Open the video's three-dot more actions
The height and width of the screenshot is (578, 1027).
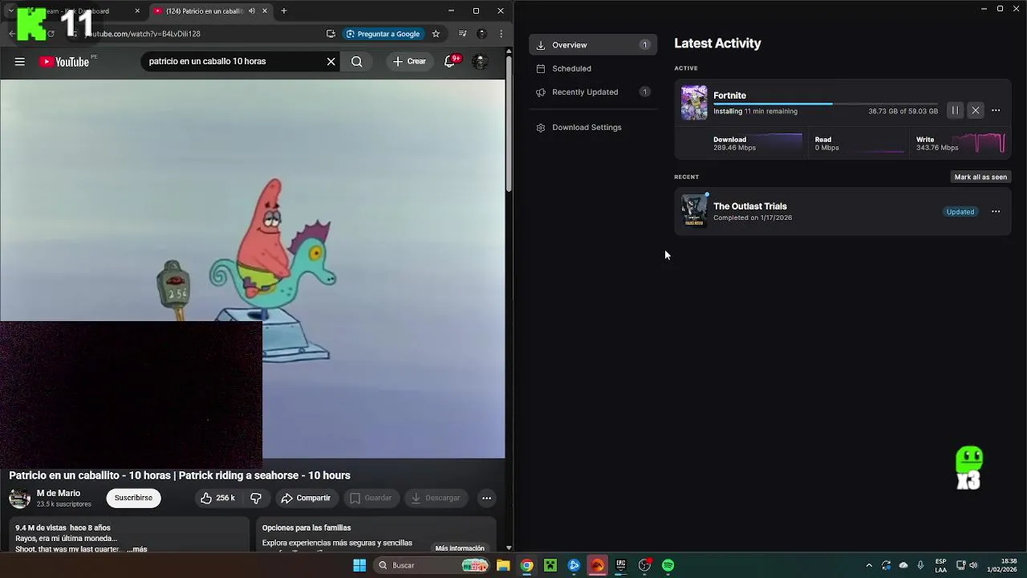[x=486, y=499]
